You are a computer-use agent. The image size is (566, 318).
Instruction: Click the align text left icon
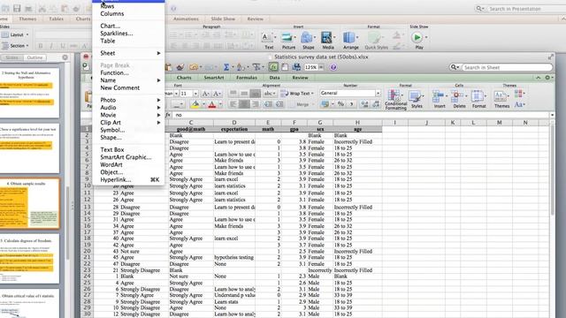(233, 104)
